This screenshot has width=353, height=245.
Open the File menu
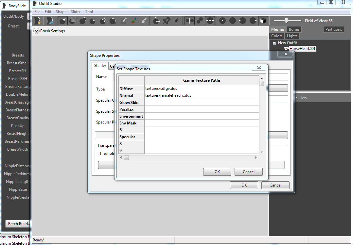pos(37,12)
